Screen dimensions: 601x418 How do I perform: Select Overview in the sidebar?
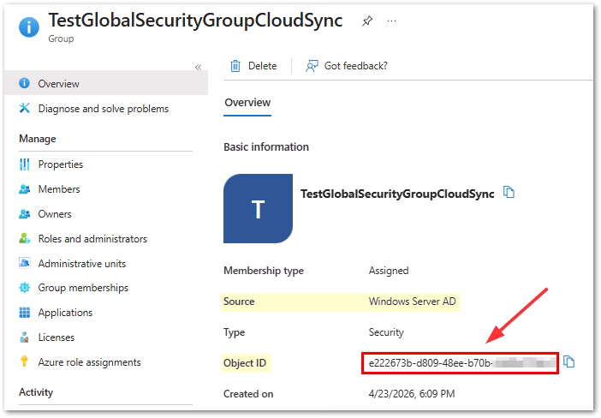pos(58,84)
